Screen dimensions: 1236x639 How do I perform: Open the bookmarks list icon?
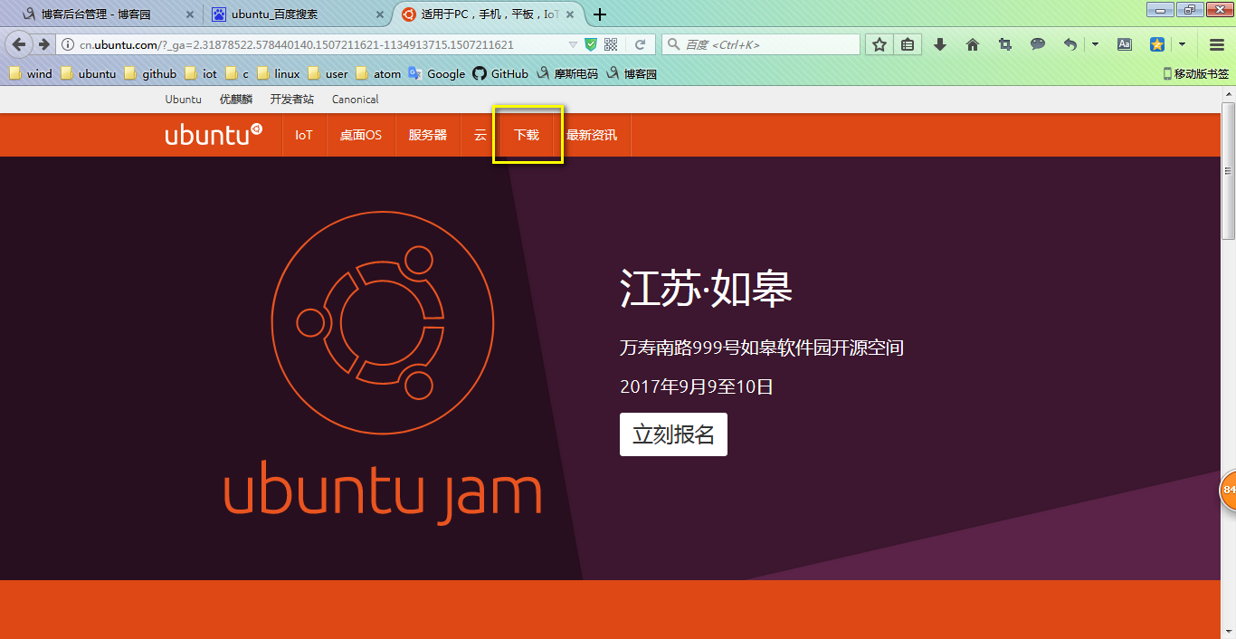pos(907,44)
